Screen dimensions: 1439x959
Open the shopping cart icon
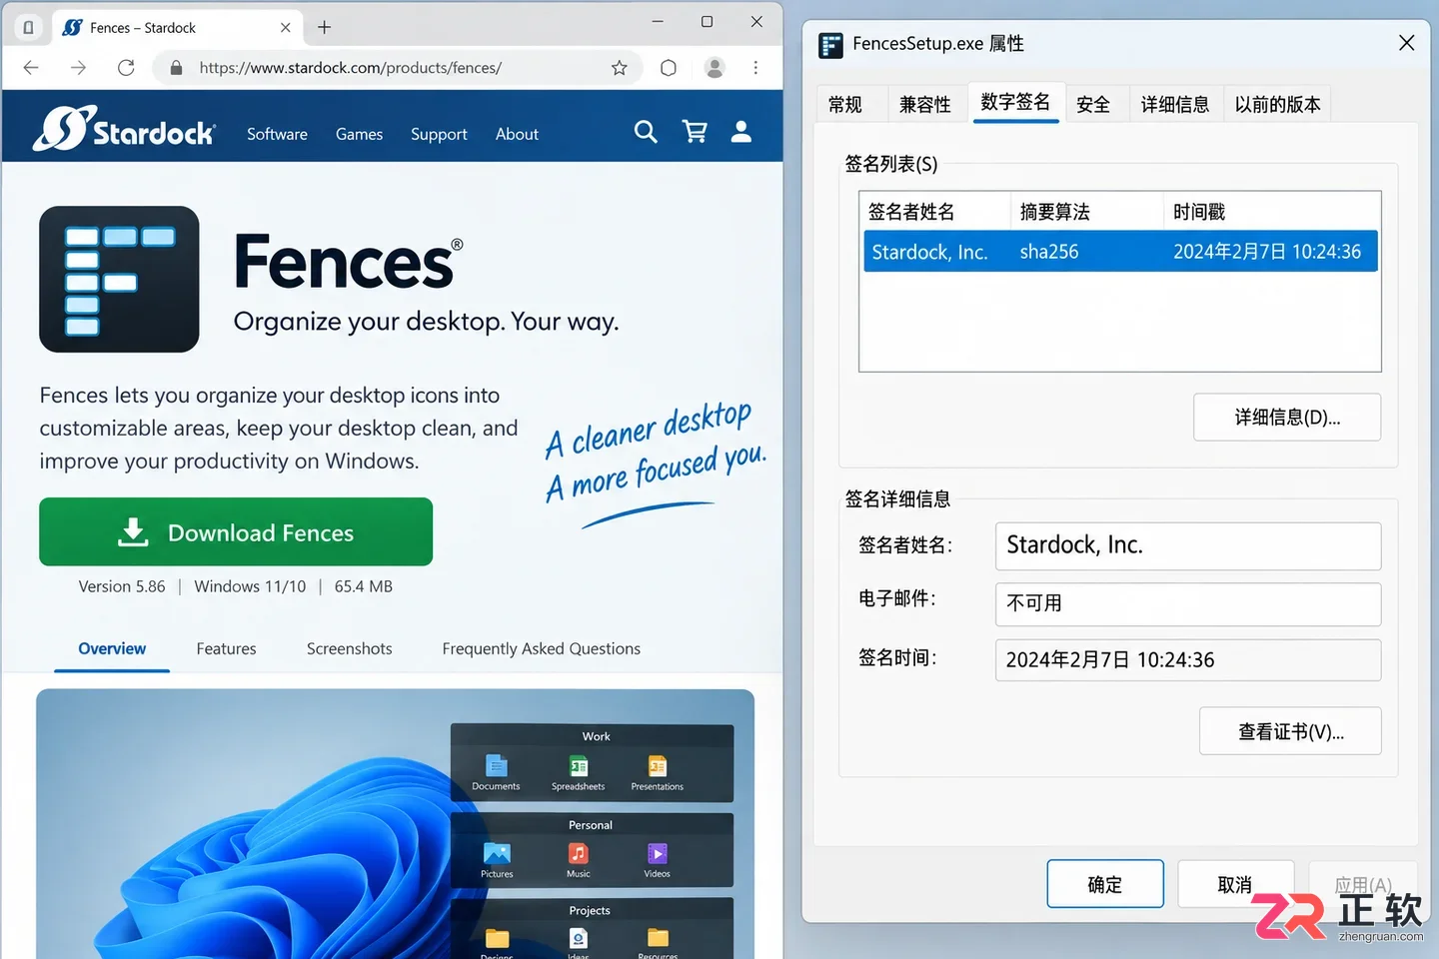[695, 132]
